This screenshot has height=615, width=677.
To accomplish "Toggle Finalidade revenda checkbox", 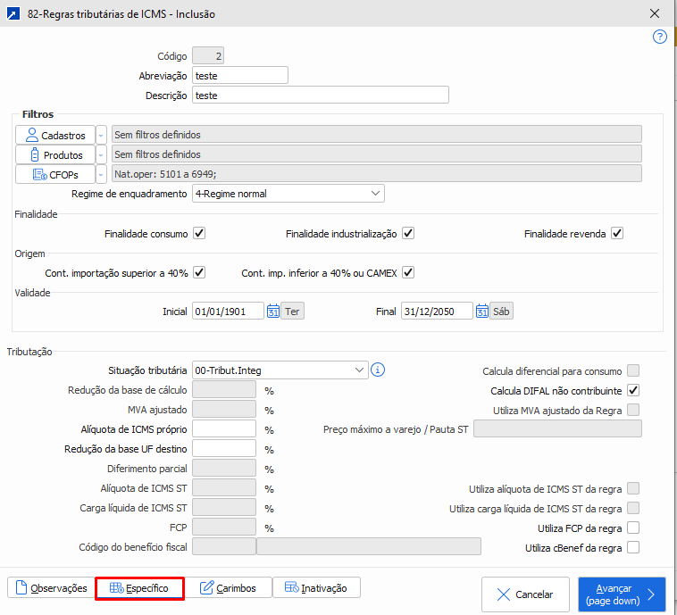I will coord(616,234).
